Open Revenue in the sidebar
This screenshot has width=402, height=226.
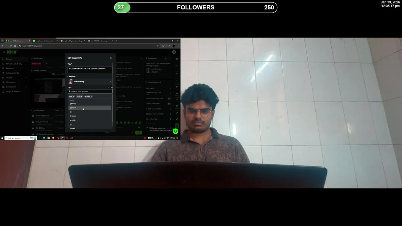coord(15,68)
